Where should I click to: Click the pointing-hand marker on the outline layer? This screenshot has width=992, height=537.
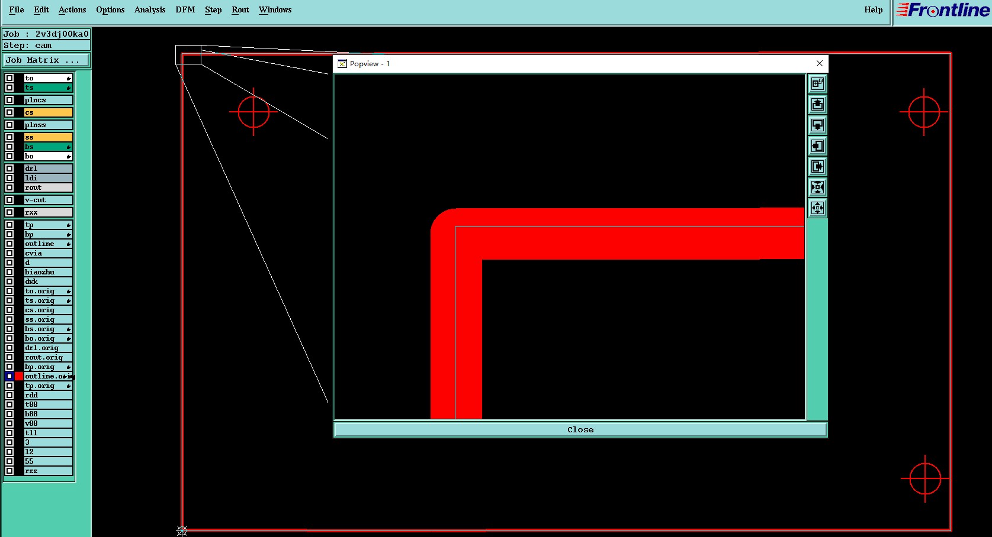69,244
